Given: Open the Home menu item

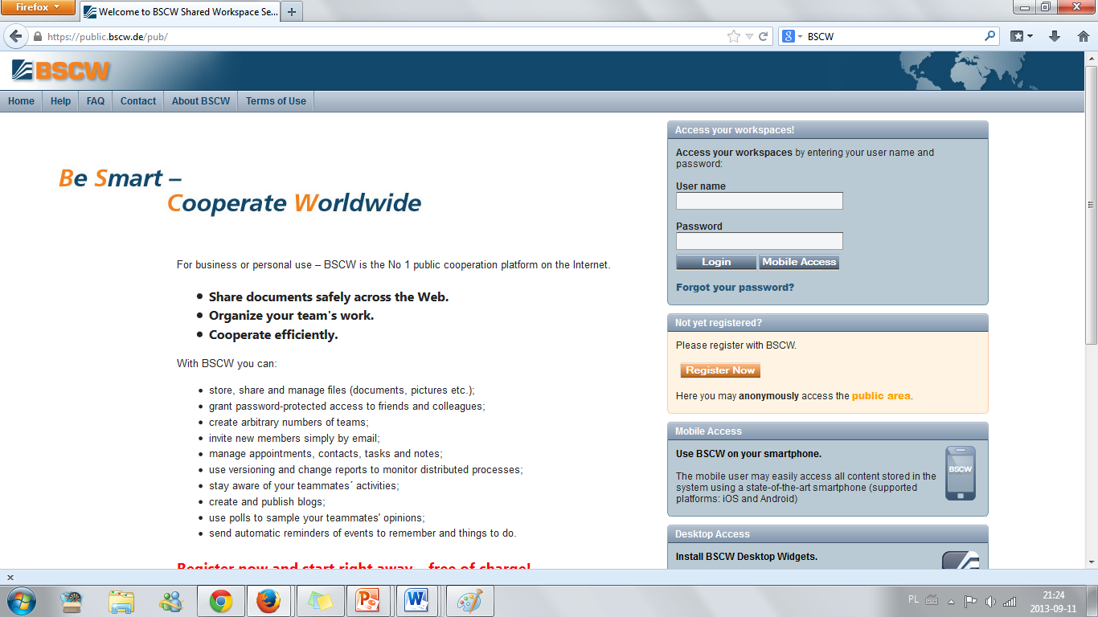Looking at the screenshot, I should tap(21, 101).
